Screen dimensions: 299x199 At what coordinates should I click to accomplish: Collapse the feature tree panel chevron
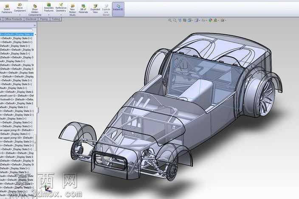34,25
